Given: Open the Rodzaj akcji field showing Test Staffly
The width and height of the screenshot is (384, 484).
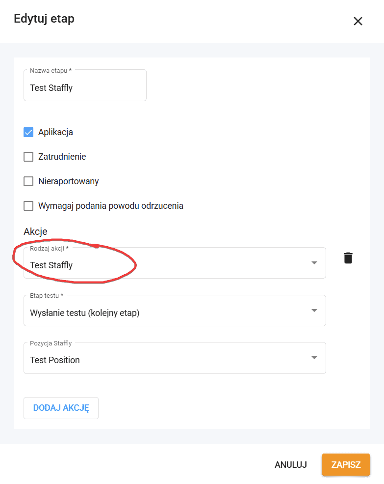Looking at the screenshot, I should tap(167, 265).
